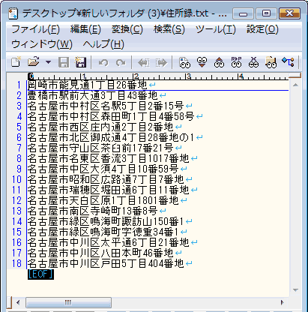This screenshot has width=308, height=312.
Task: Create a new file with toolbar icon
Action: tap(16, 61)
